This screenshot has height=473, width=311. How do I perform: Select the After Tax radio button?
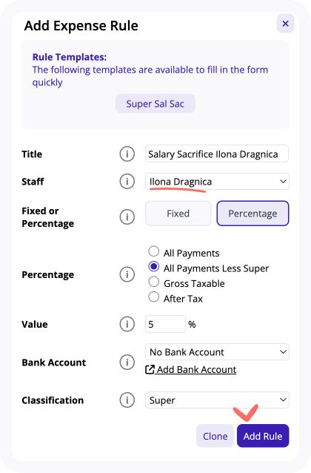tap(154, 297)
